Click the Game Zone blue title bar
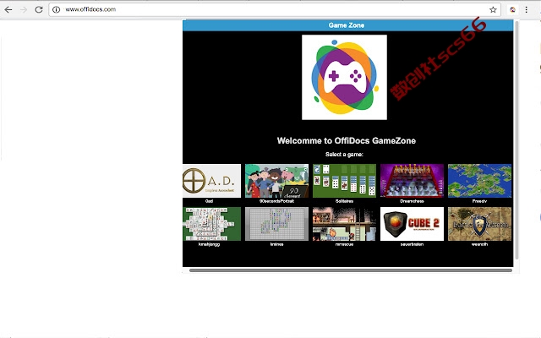541x338 pixels. tap(347, 25)
